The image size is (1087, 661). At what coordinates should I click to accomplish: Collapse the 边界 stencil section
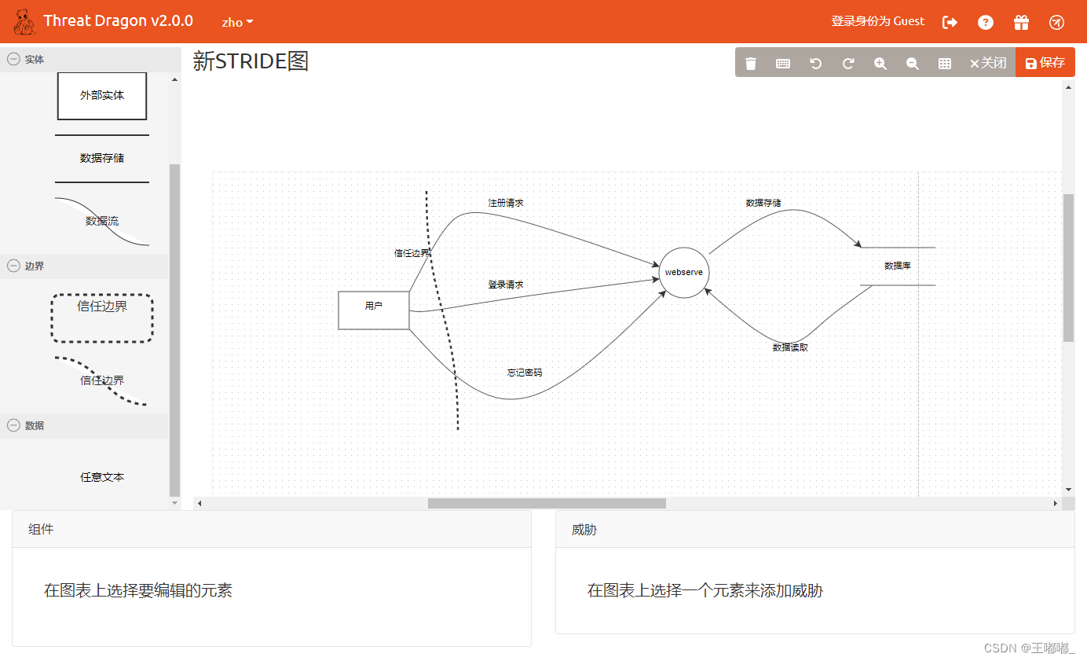point(13,266)
